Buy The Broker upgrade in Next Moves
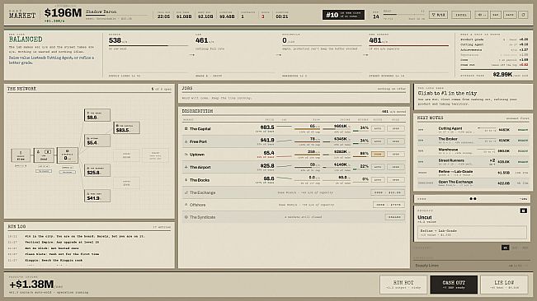Image resolution: width=537 pixels, height=301 pixels. point(473,141)
